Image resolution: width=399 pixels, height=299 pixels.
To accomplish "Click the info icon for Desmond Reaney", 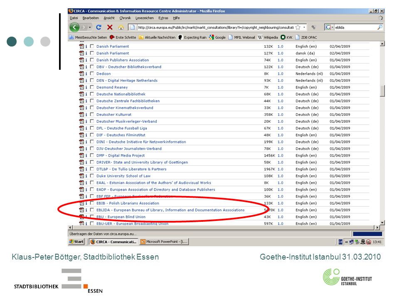I will tap(86, 87).
